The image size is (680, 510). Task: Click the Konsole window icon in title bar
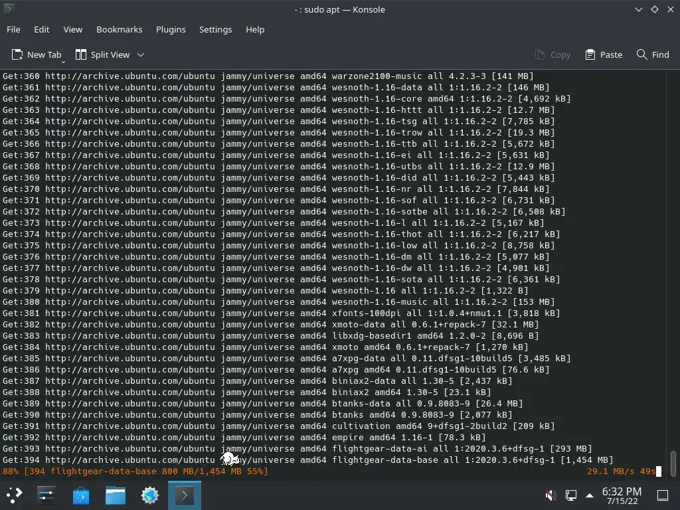[8, 8]
